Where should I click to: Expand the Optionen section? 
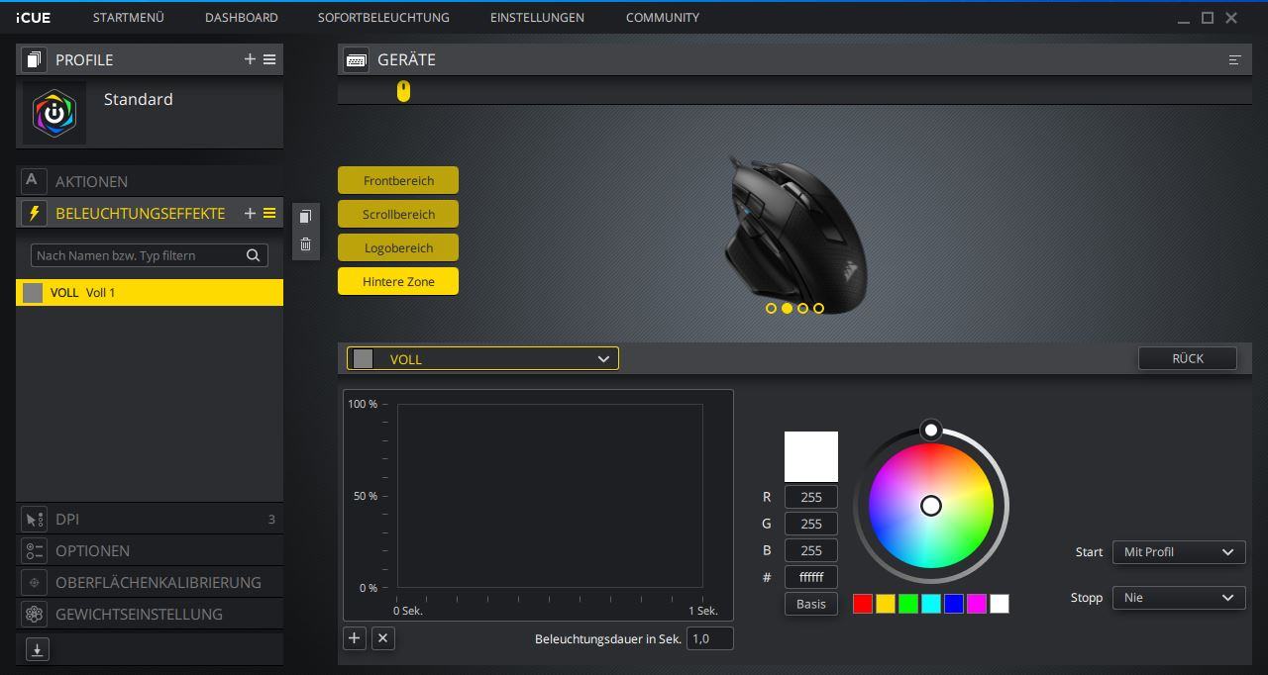pos(150,550)
